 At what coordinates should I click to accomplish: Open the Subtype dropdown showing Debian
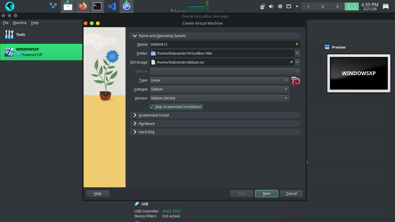[219, 89]
